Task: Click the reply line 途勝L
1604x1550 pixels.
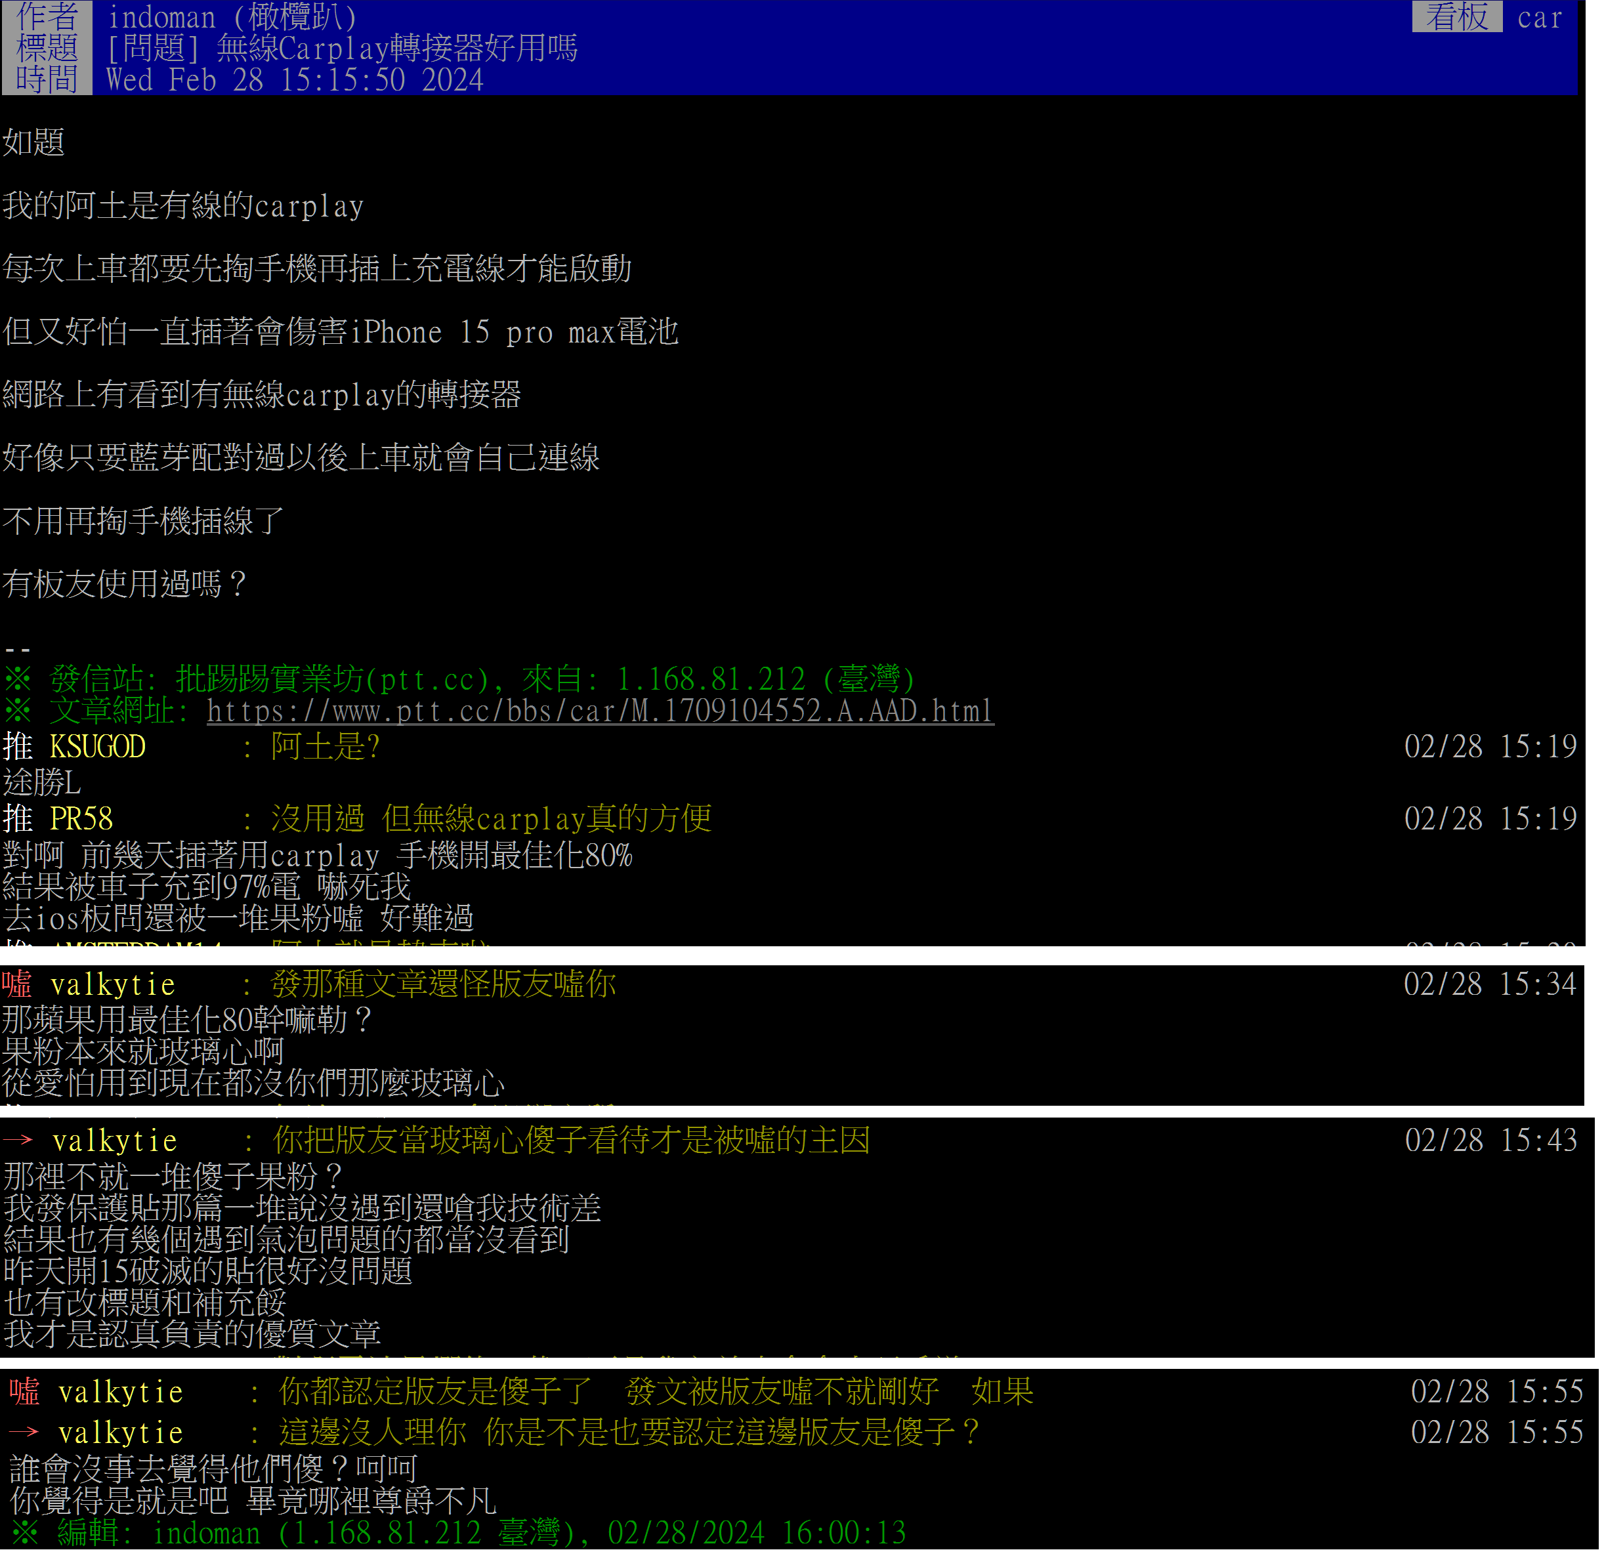Action: pos(42,782)
